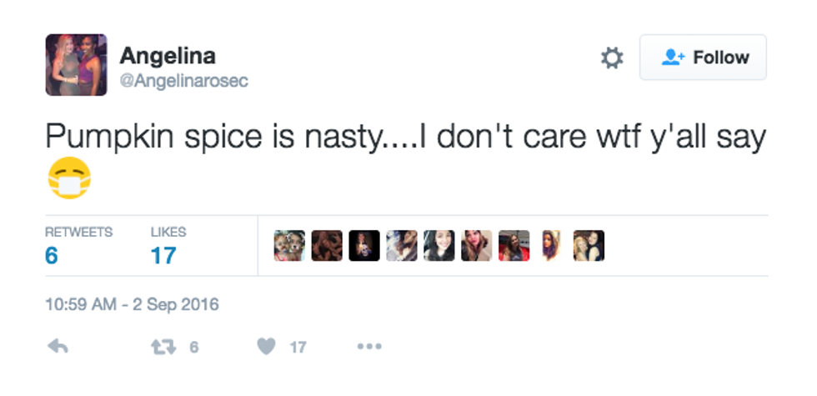The image size is (817, 396).
Task: Follow Angelina's account
Action: coord(703,58)
